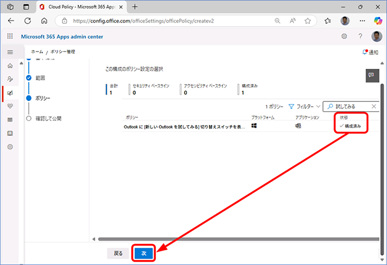Open the Edge workspaces icon
The width and height of the screenshot is (387, 265).
click(x=10, y=7)
